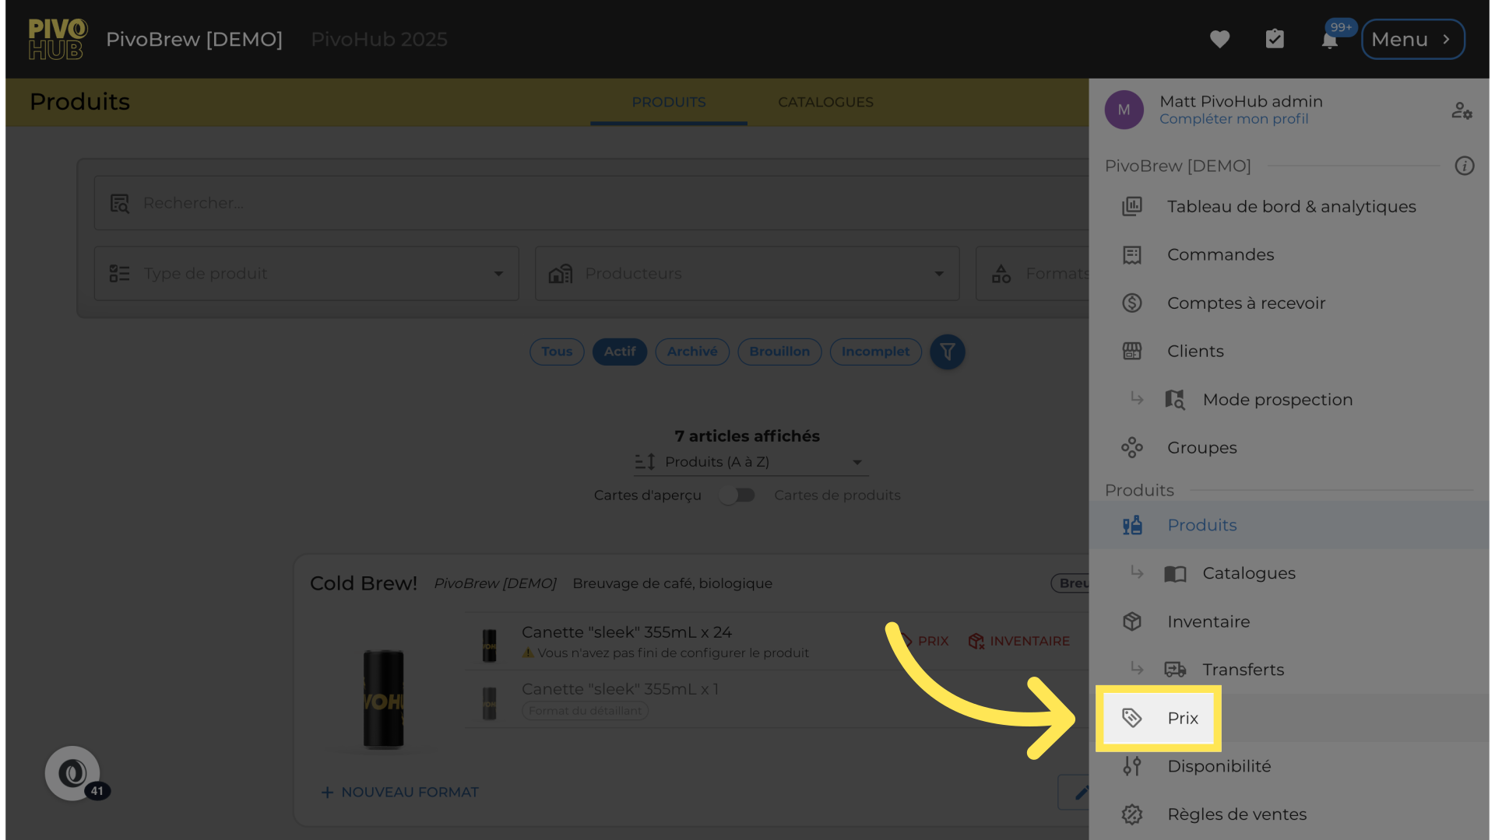
Task: Click the Tableau de bord chart icon
Action: click(x=1131, y=206)
